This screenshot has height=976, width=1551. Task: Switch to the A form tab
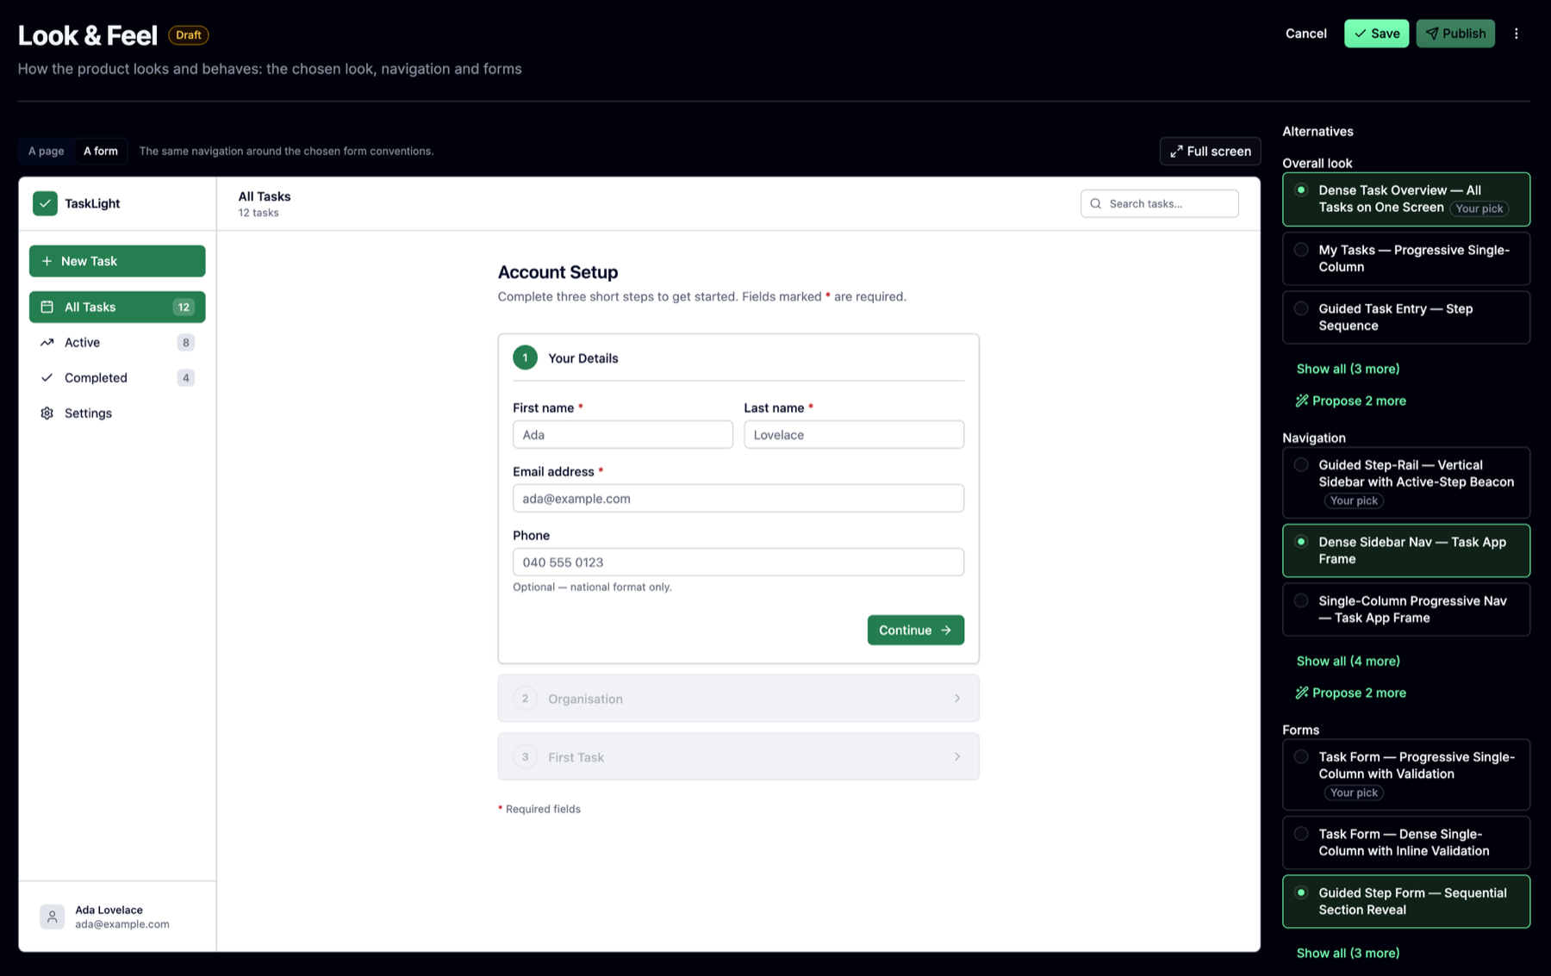(101, 151)
